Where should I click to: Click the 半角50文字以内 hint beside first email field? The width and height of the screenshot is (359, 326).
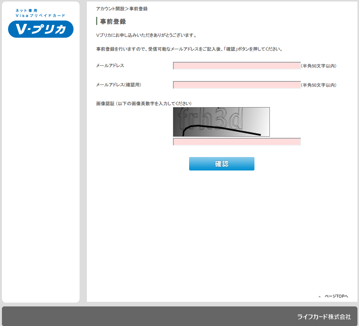[319, 66]
